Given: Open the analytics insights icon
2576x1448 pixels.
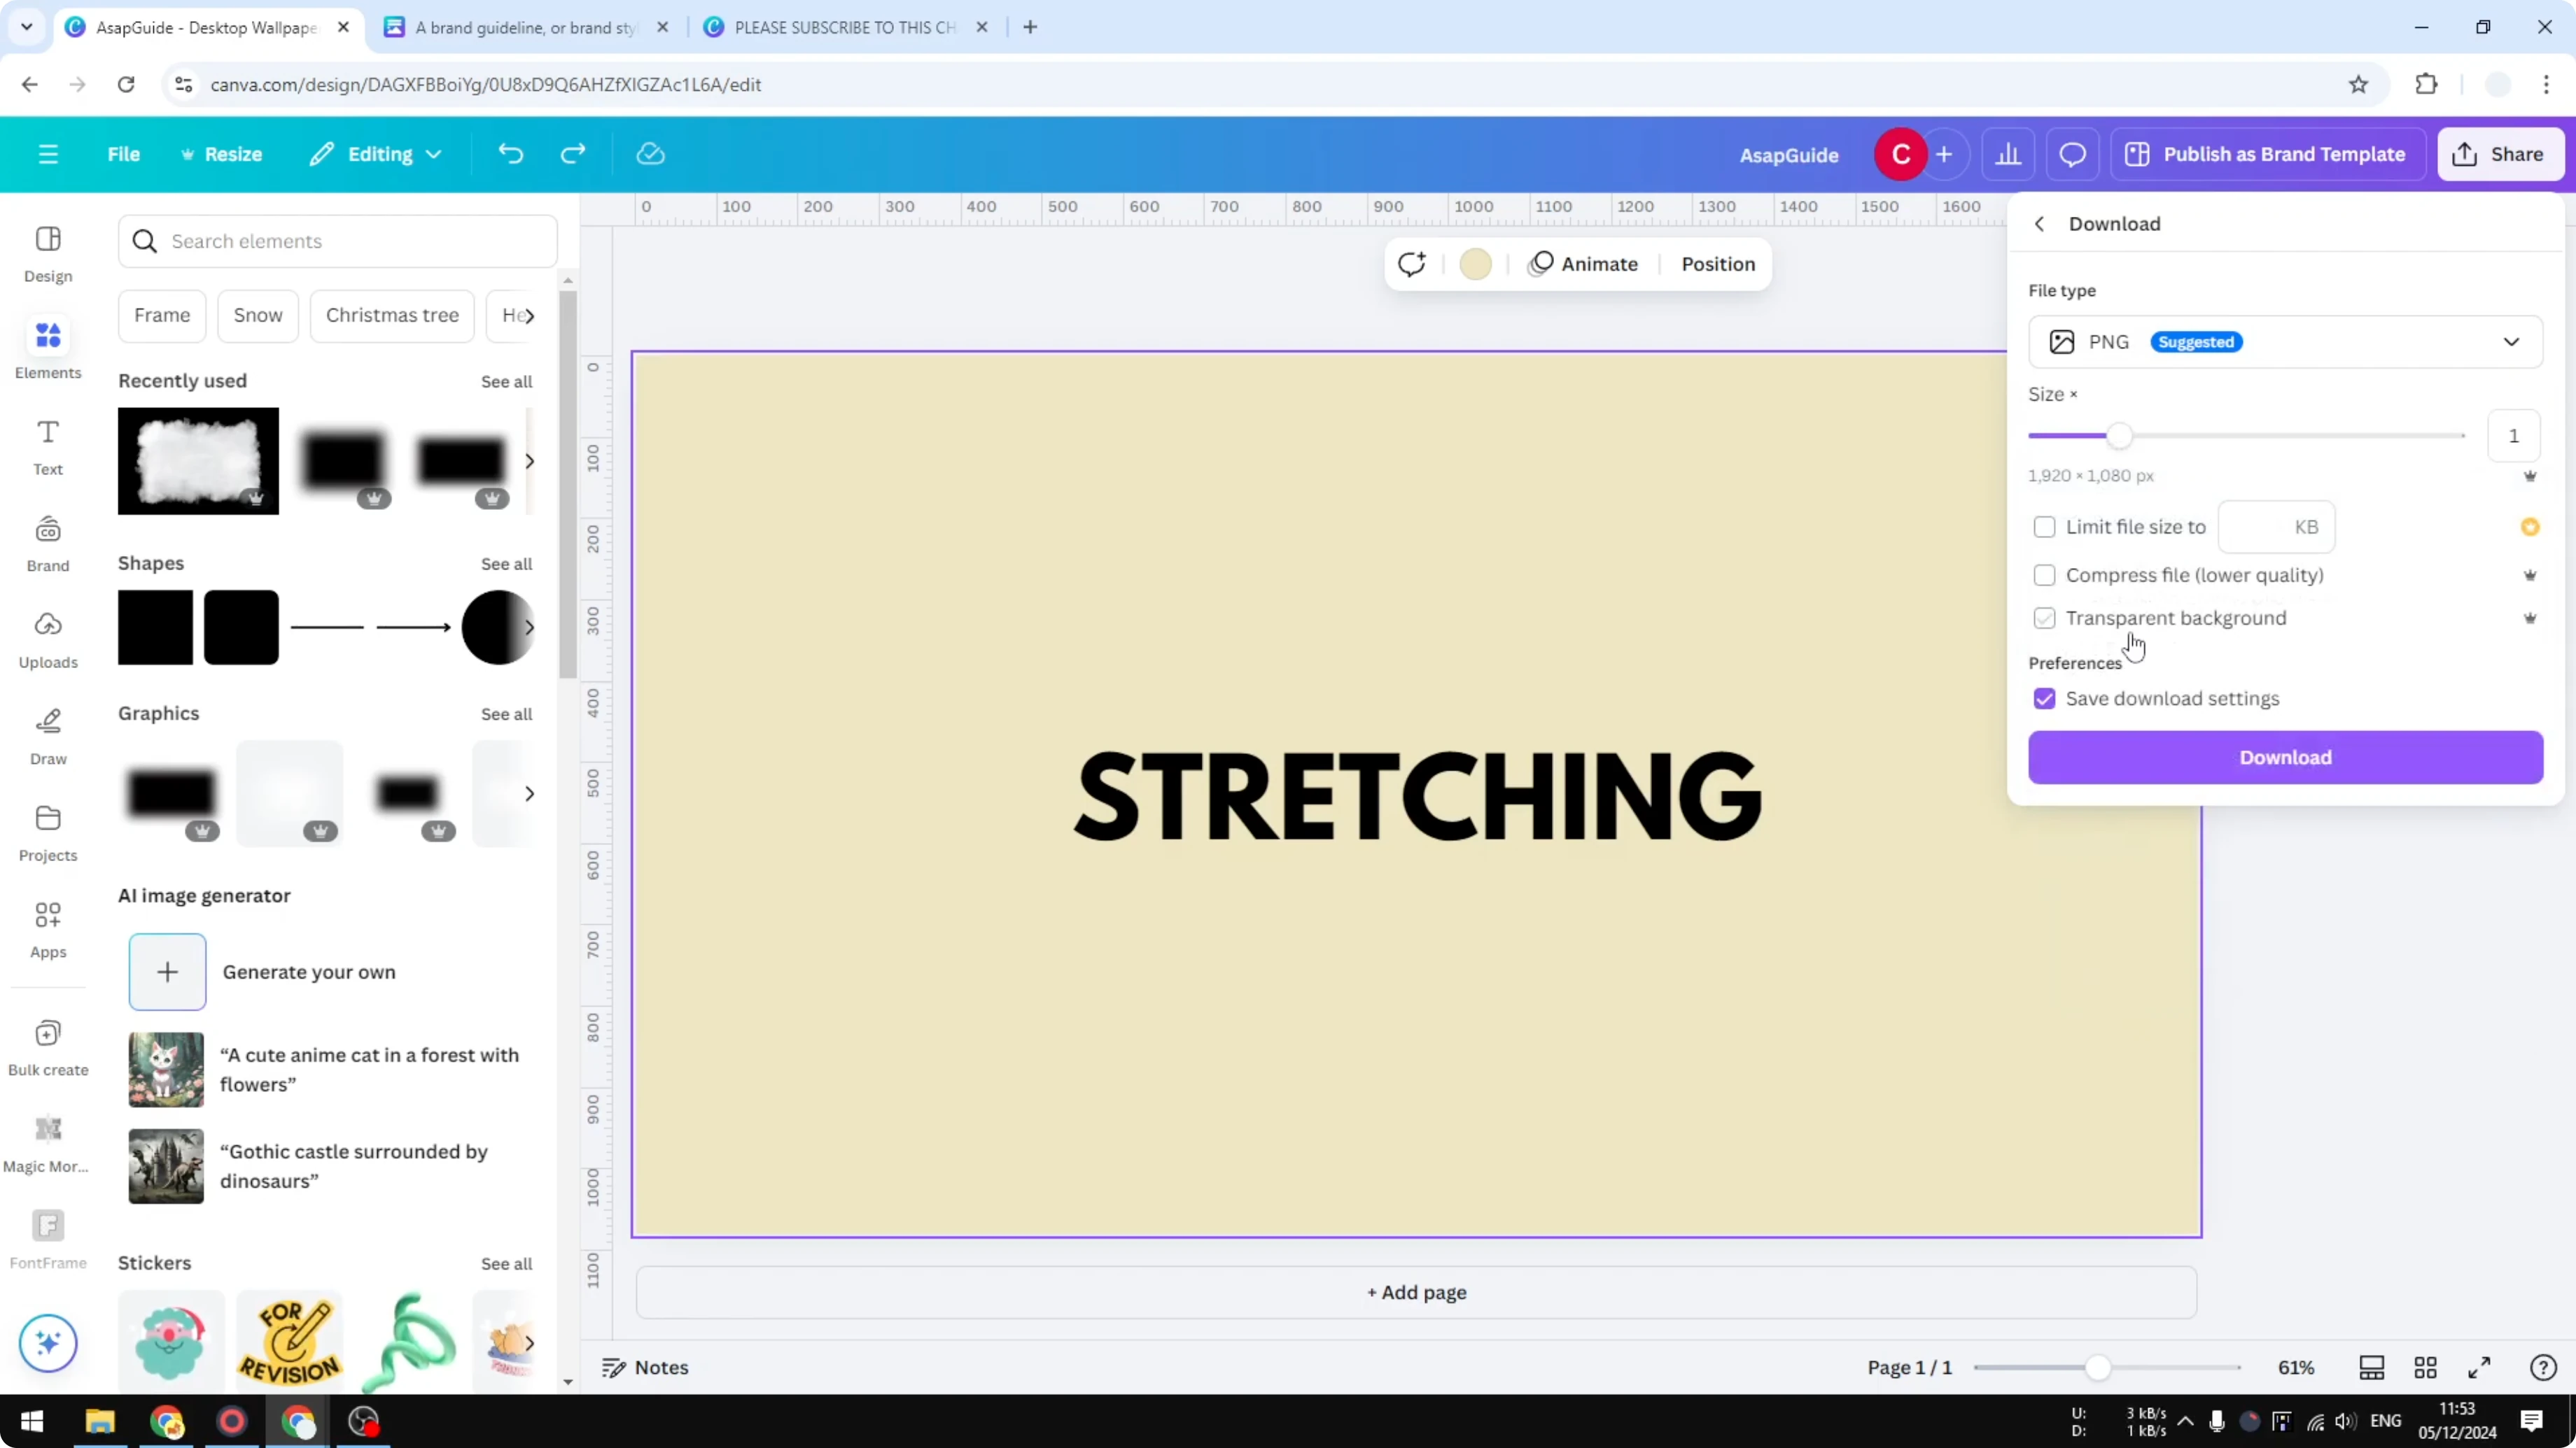Looking at the screenshot, I should (2008, 155).
